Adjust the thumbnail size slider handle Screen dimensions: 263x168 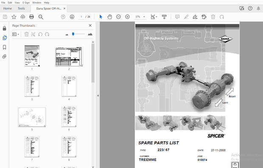pos(73,34)
